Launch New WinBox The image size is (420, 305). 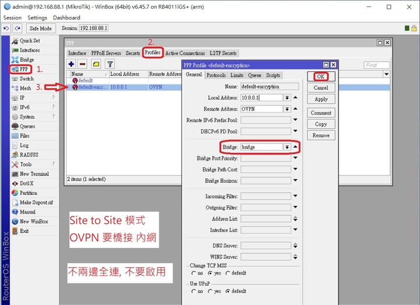[x=34, y=222]
